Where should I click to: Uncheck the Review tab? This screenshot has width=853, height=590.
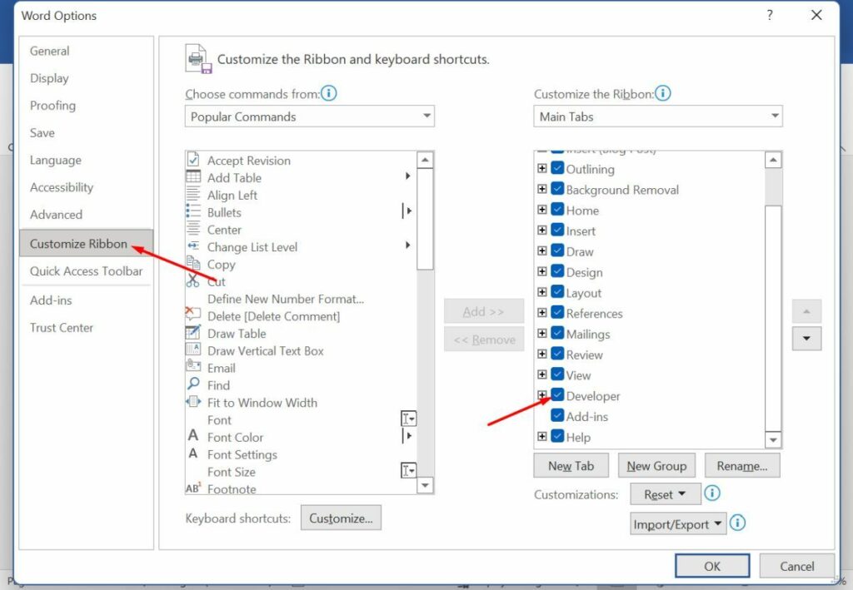pyautogui.click(x=556, y=354)
